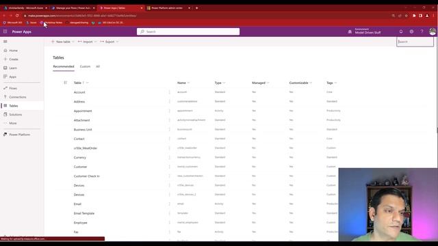Click the presenter webcam video thumbnail
The image size is (438, 246).
(x=388, y=204)
